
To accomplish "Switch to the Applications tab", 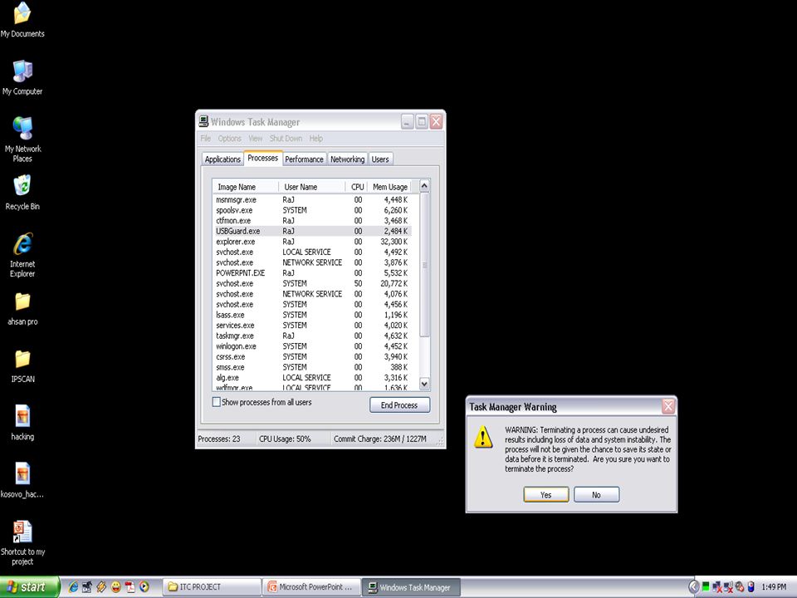I will tap(222, 159).
